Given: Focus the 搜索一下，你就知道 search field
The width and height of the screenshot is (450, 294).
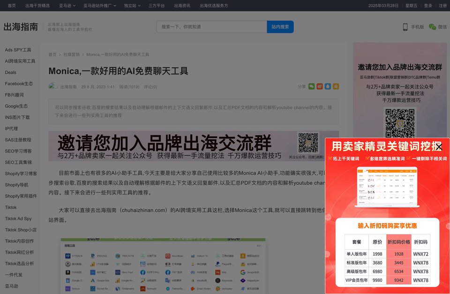Looking at the screenshot, I should click(x=212, y=27).
